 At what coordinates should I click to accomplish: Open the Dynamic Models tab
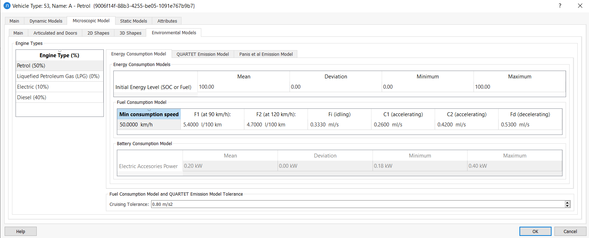46,21
